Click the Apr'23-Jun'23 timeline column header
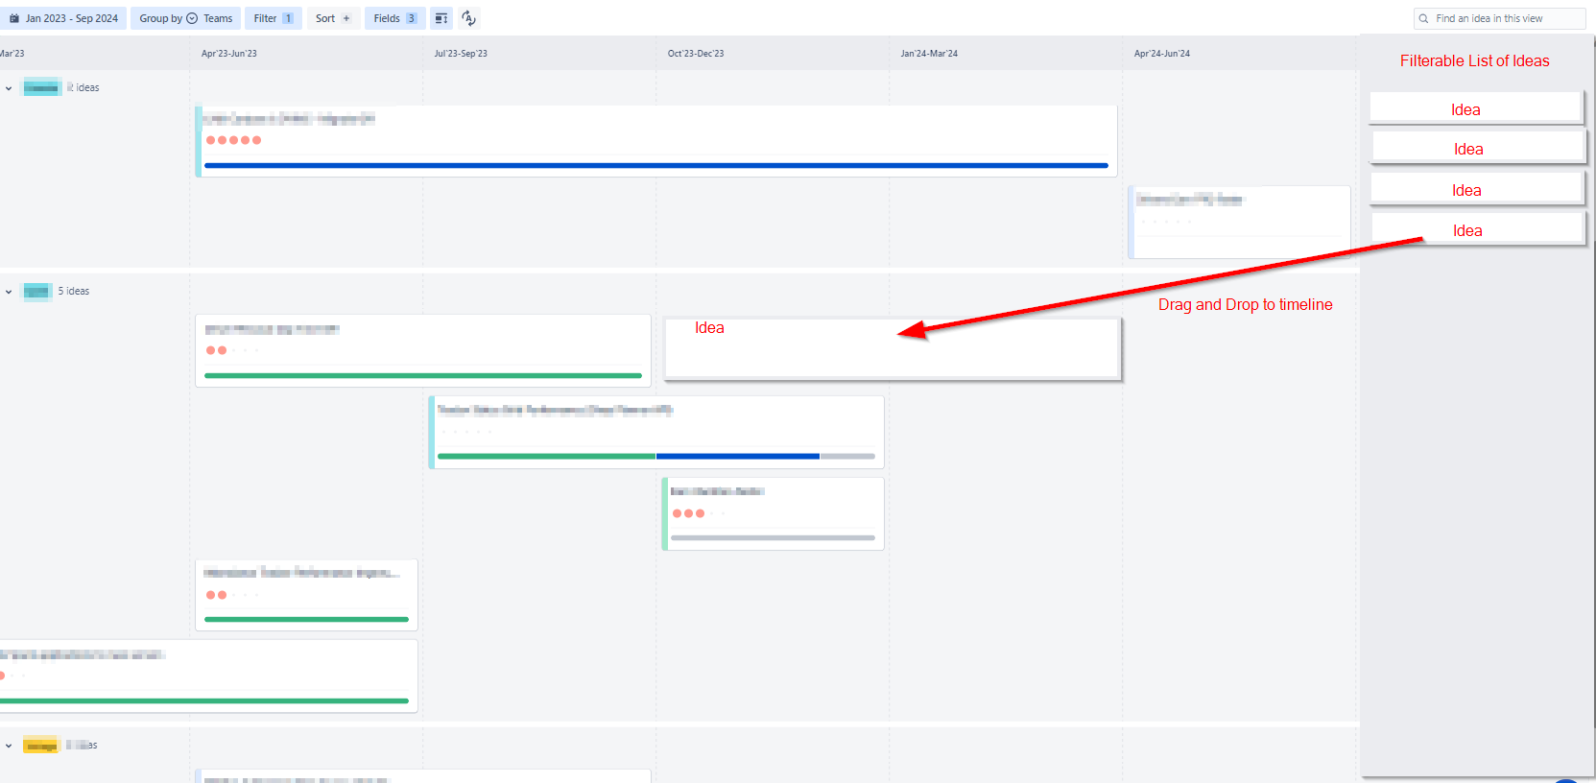 229,54
